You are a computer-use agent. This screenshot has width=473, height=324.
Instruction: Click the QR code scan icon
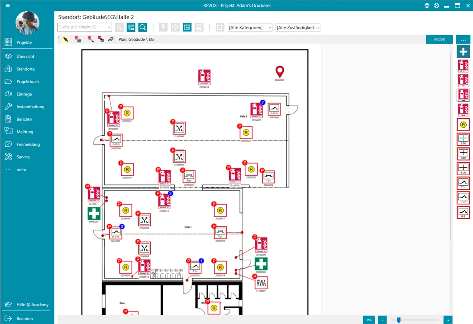[131, 27]
